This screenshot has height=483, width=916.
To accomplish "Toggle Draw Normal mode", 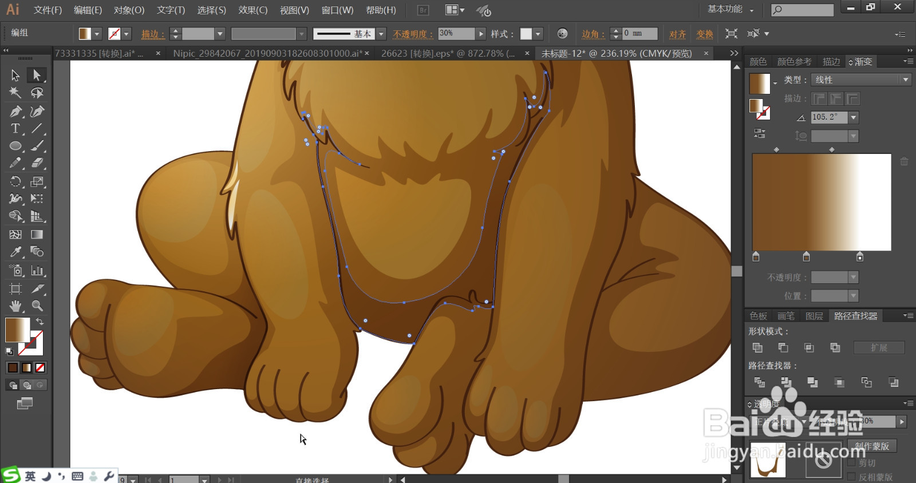I will click(x=13, y=385).
